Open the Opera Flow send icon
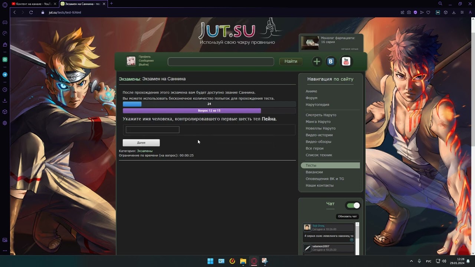This screenshot has width=475, height=267. tap(422, 12)
